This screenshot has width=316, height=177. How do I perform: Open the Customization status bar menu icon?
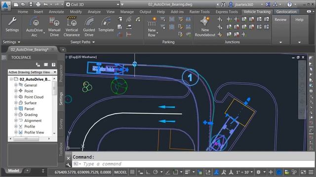(311, 172)
